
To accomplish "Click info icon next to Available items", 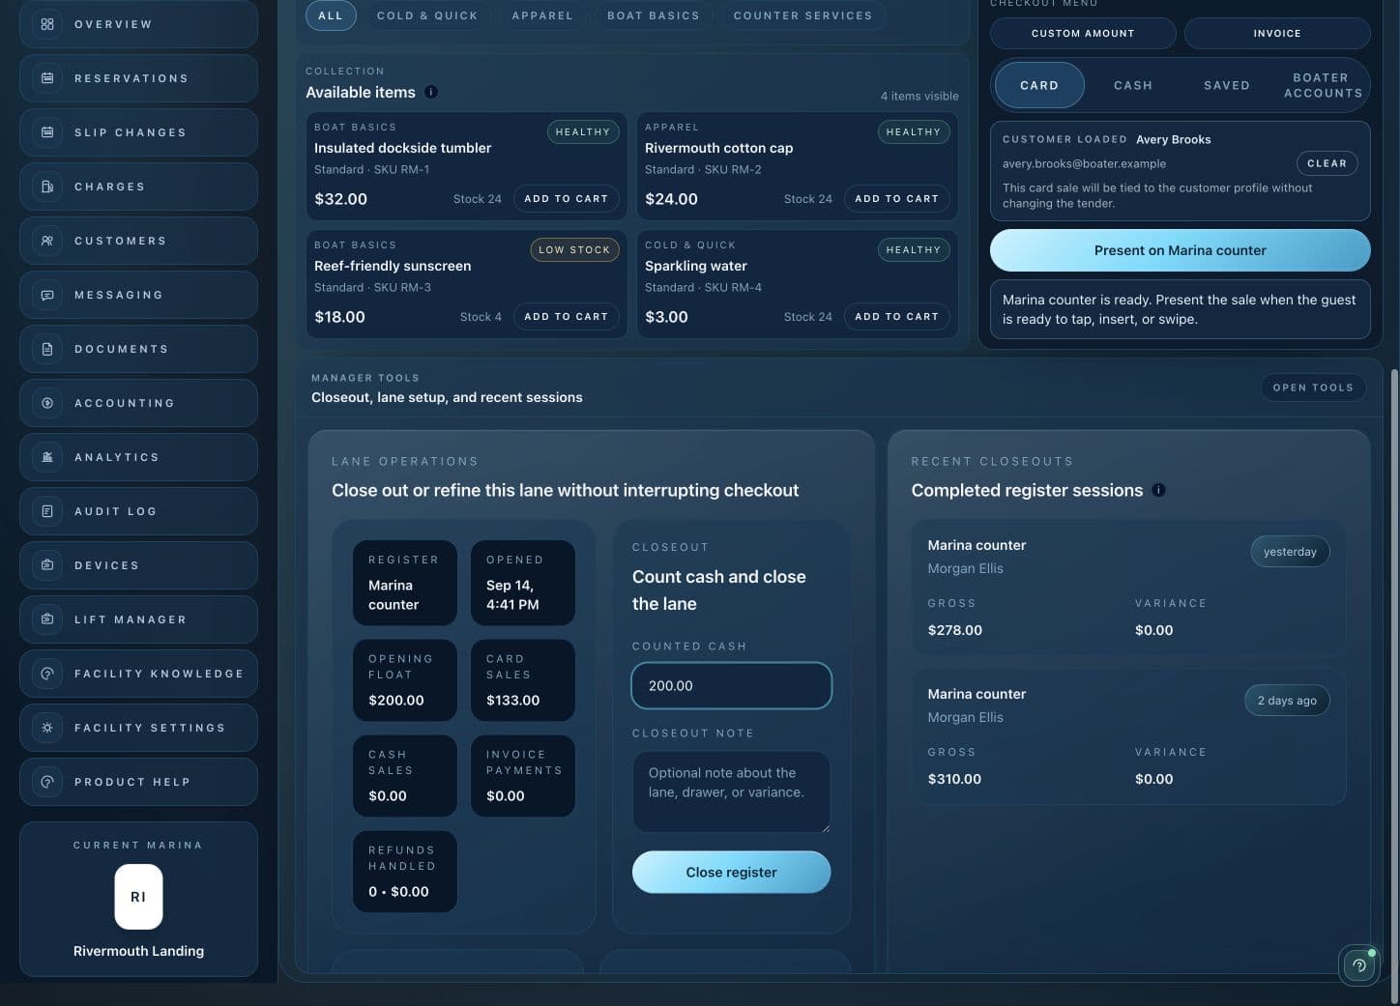I will click(x=431, y=92).
